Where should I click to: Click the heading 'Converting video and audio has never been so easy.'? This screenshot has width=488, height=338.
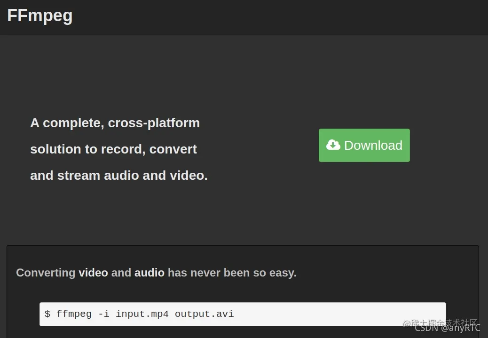click(156, 273)
